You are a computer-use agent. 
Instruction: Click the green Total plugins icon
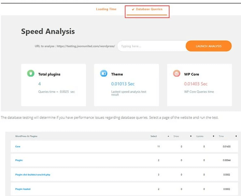click(31, 73)
